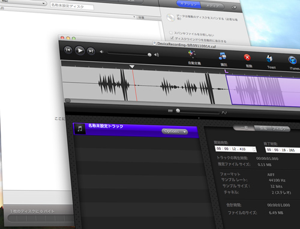
Task: Zoom the recording window with green button
Action: pyautogui.click(x=74, y=38)
